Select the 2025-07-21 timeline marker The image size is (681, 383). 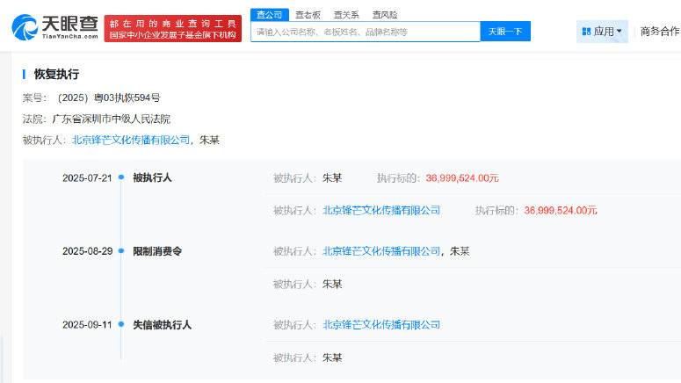click(121, 177)
